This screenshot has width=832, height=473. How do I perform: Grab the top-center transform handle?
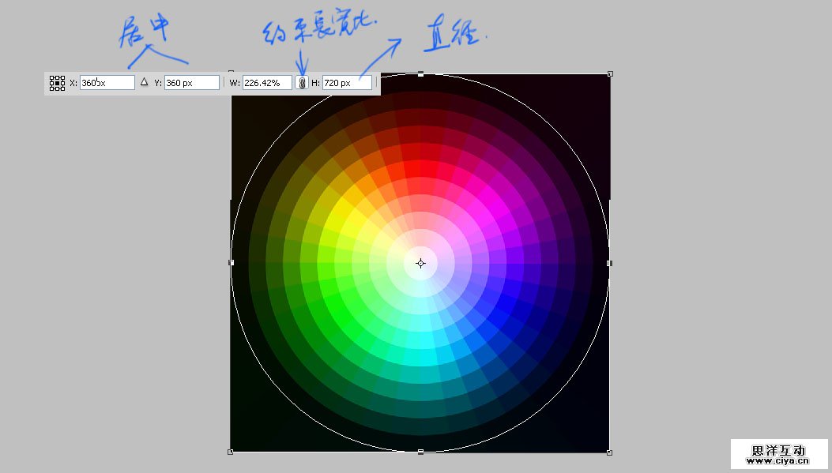[420, 74]
